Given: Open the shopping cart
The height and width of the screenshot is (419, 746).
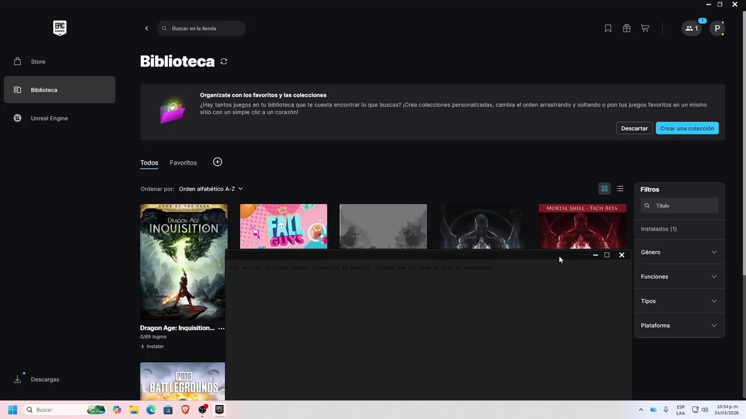Looking at the screenshot, I should tap(645, 29).
